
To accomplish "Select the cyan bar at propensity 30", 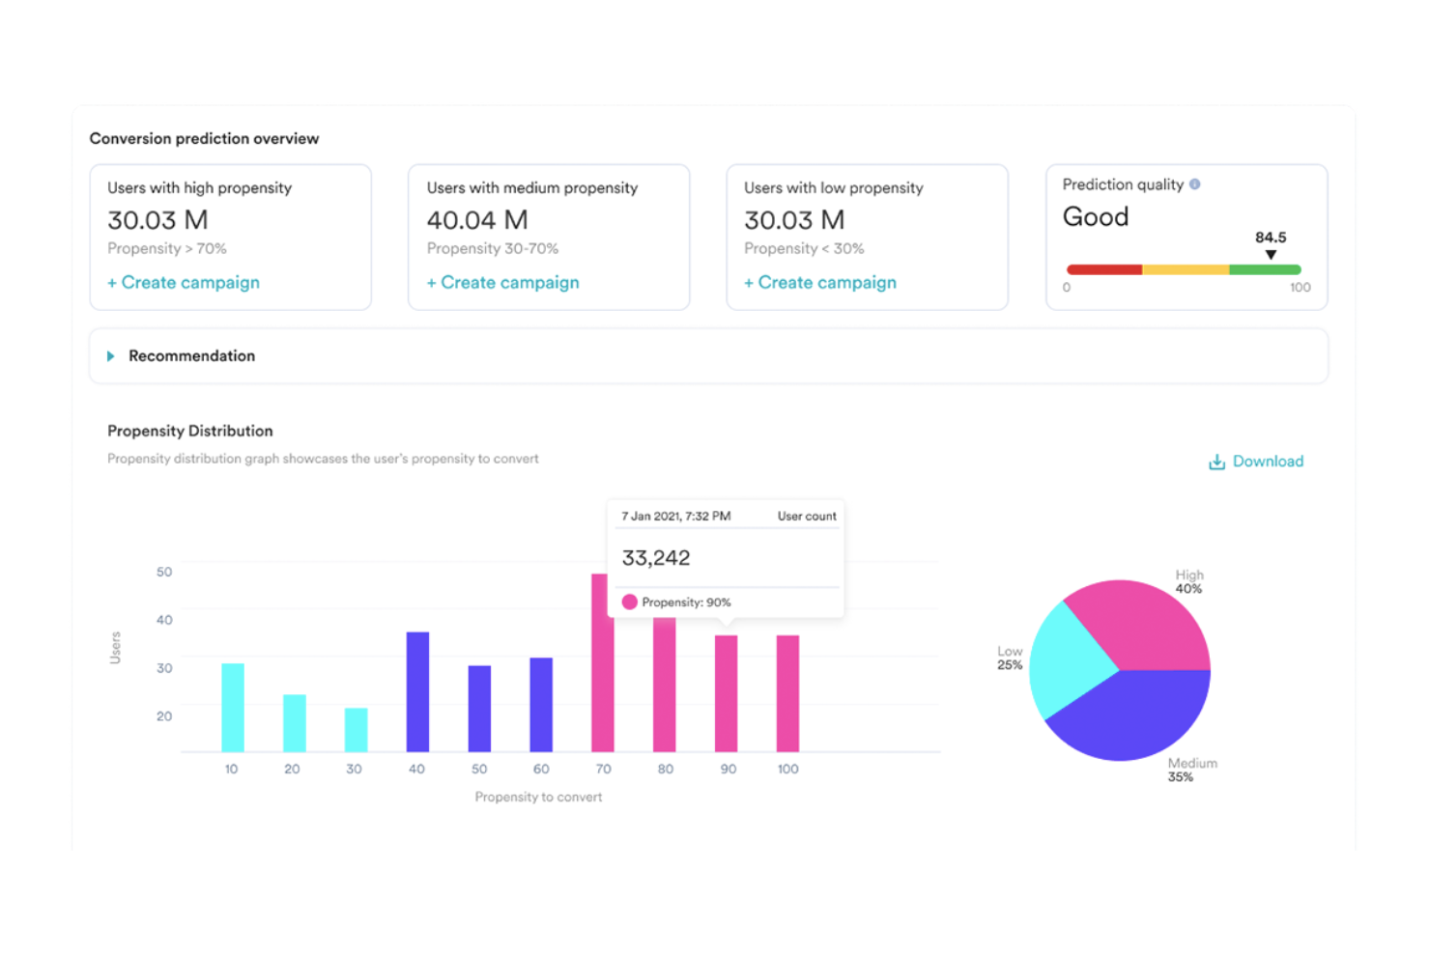I will point(357,730).
